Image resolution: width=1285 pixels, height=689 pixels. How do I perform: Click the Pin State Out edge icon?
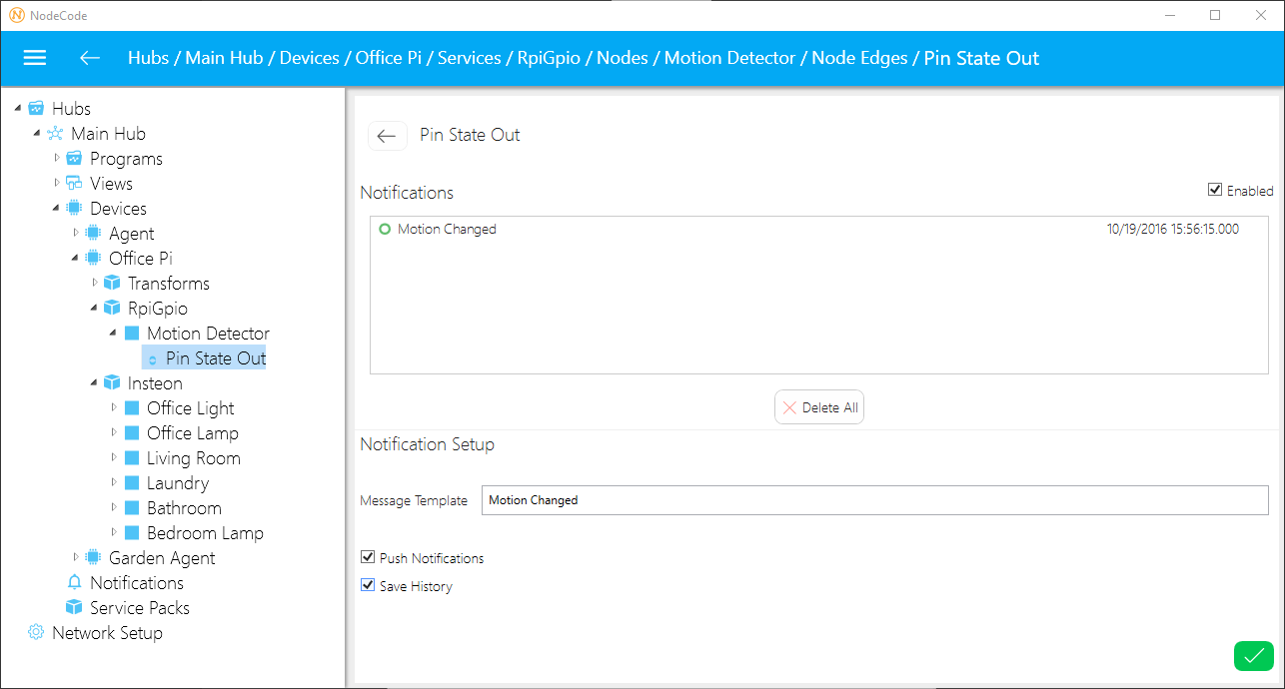152,359
